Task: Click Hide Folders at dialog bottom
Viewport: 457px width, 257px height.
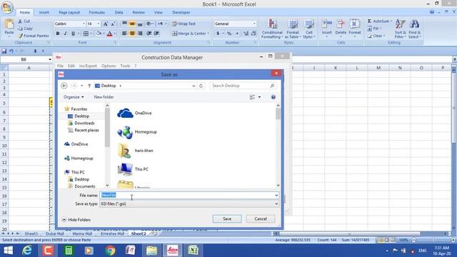Action: click(76, 220)
